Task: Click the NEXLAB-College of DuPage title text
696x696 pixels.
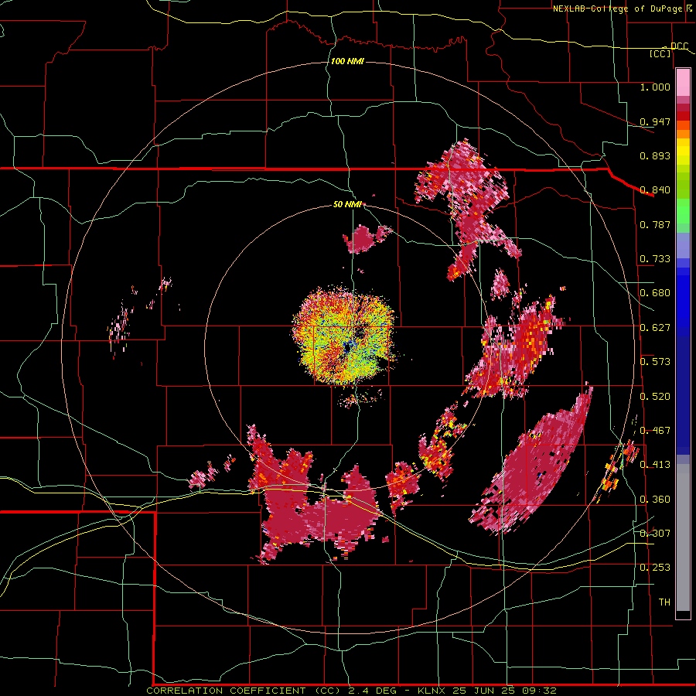Action: [619, 9]
